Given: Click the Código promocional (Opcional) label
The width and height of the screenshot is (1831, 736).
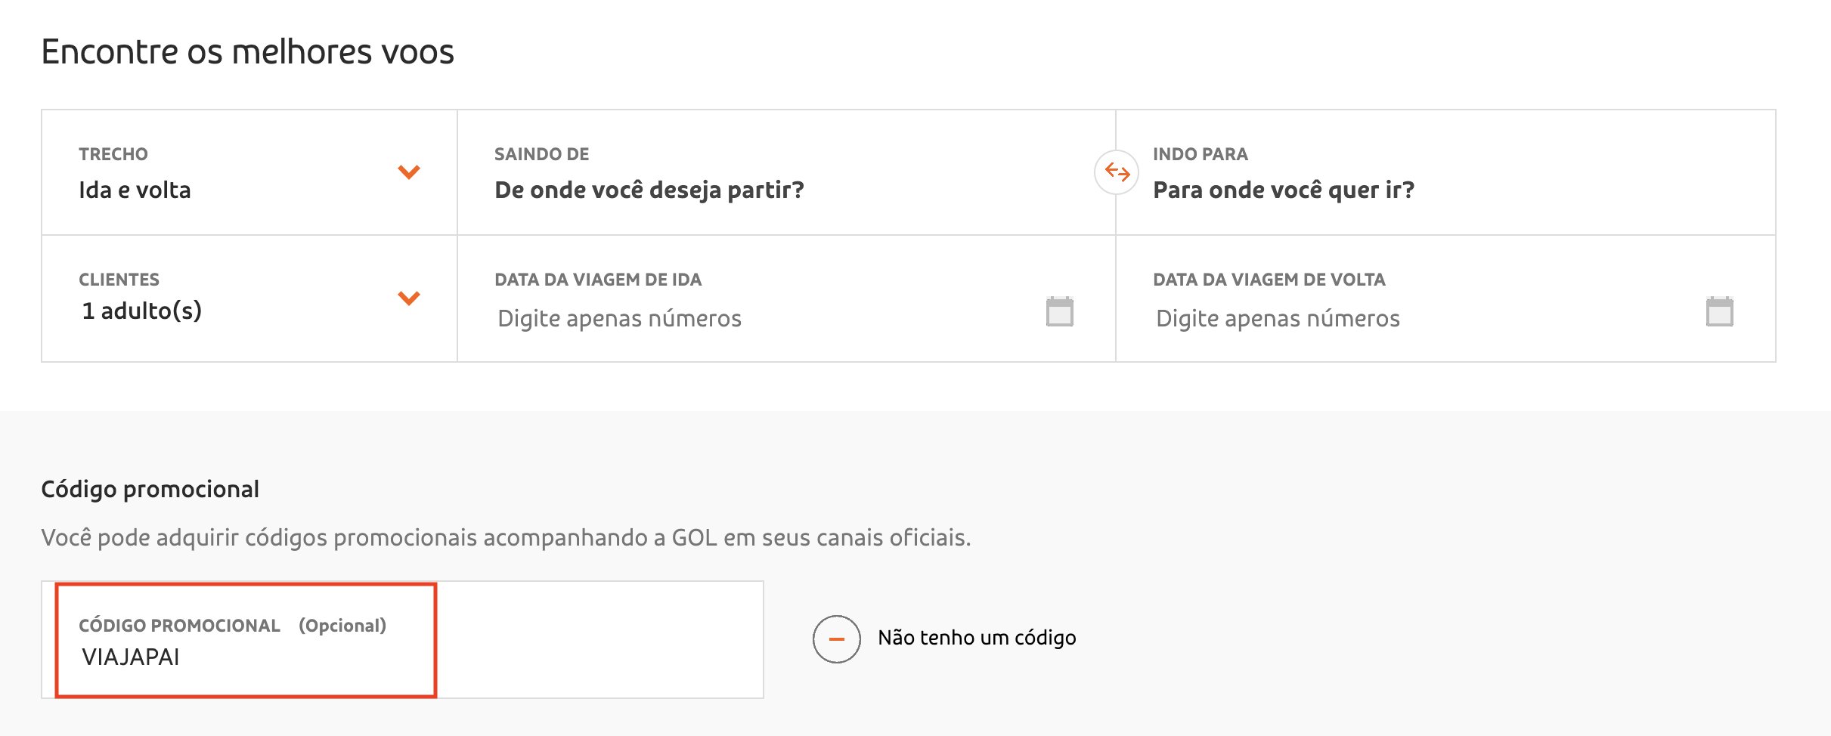Looking at the screenshot, I should pyautogui.click(x=232, y=626).
